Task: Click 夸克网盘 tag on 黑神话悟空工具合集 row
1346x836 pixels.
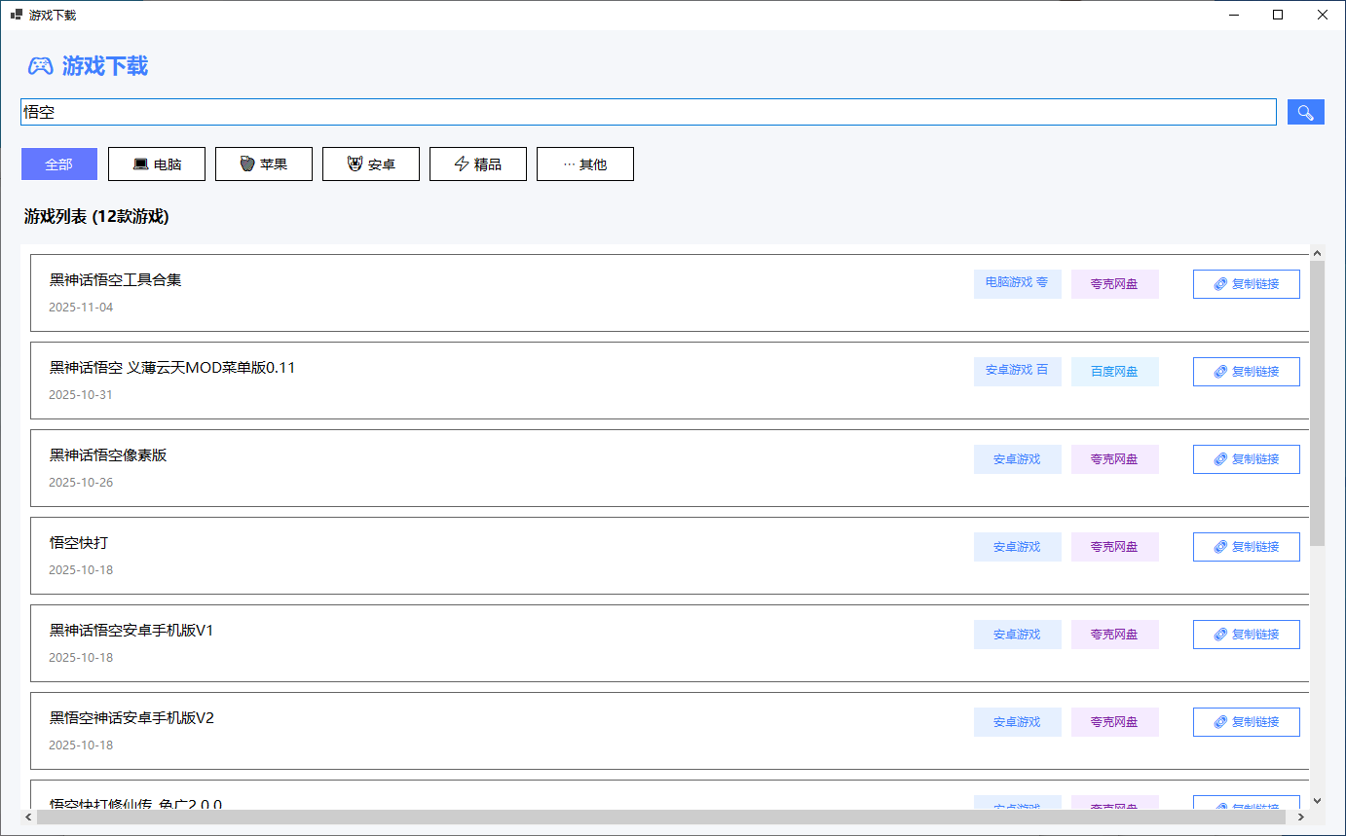Action: tap(1114, 284)
